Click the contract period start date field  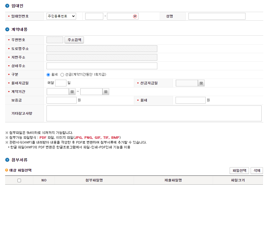(x=58, y=92)
